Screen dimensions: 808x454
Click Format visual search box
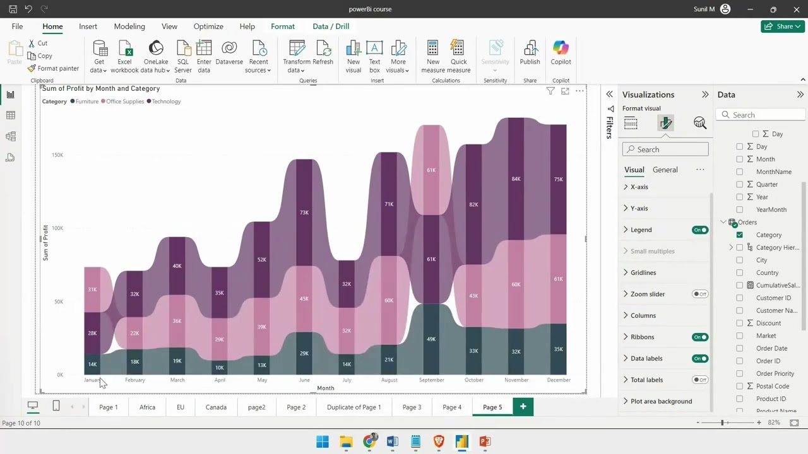tap(665, 149)
